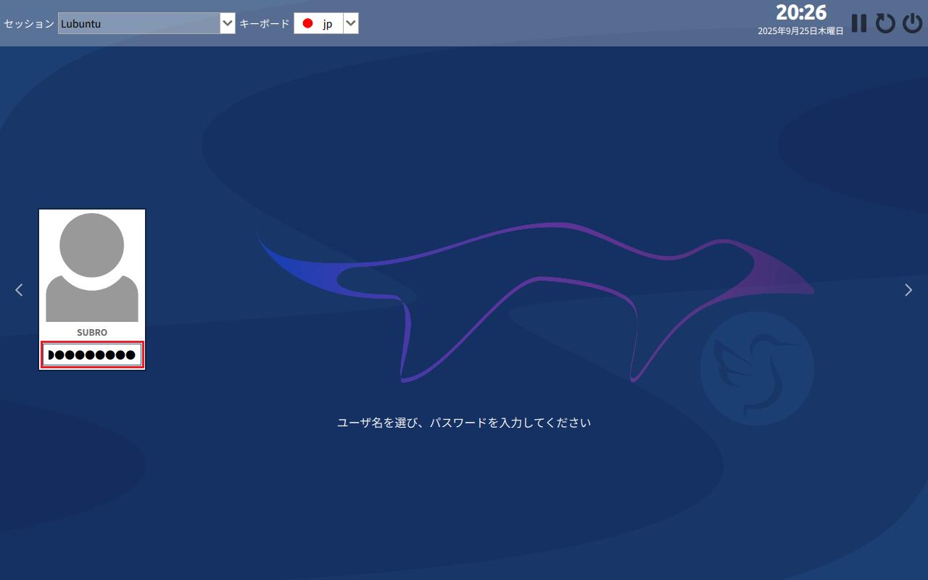Click the next user right arrow
928x580 pixels.
click(908, 290)
